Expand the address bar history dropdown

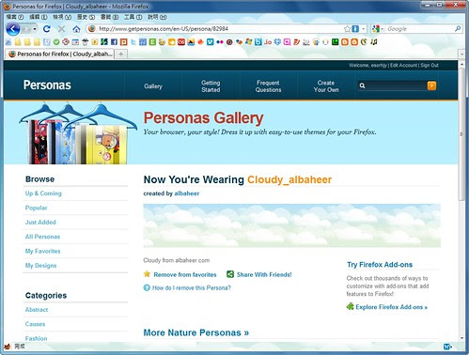(x=363, y=29)
